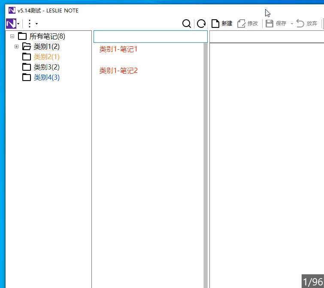Click the LESLIE NOTE title bar icon
The image size is (324, 288).
(12, 10)
